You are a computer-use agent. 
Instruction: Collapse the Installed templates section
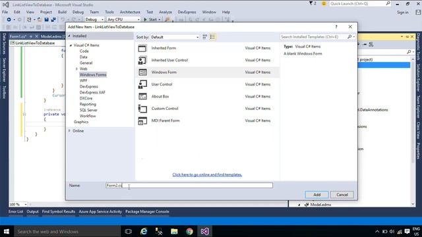(x=69, y=36)
